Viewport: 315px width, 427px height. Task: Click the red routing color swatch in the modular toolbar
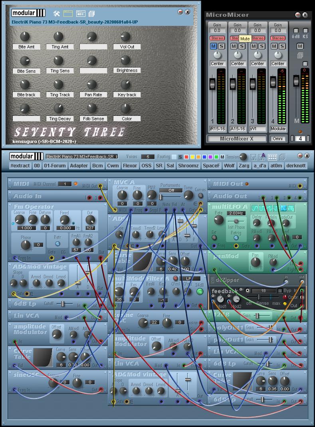pyautogui.click(x=186, y=157)
